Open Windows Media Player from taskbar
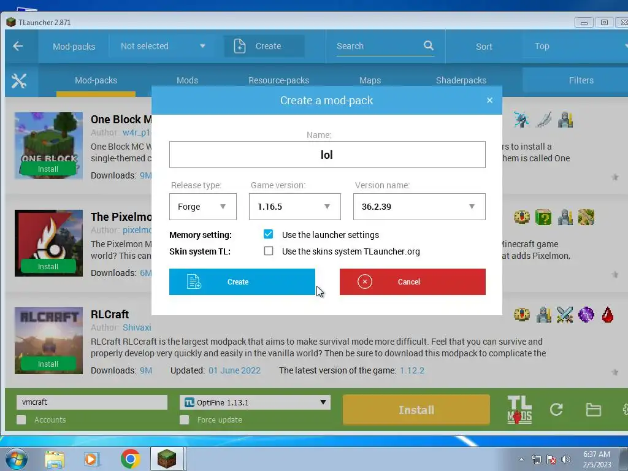 pos(92,459)
